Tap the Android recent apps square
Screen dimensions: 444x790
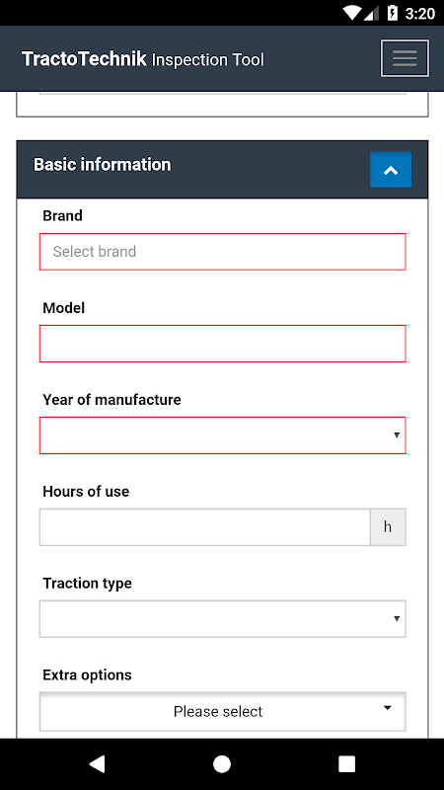pyautogui.click(x=347, y=763)
